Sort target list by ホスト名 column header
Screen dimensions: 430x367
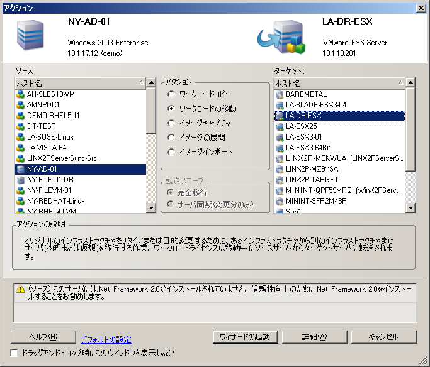[x=339, y=83]
